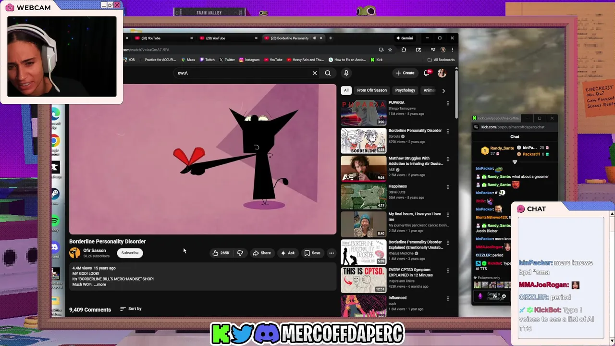Image resolution: width=615 pixels, height=346 pixels.
Task: Open the Twitter bookmark
Action: click(227, 60)
